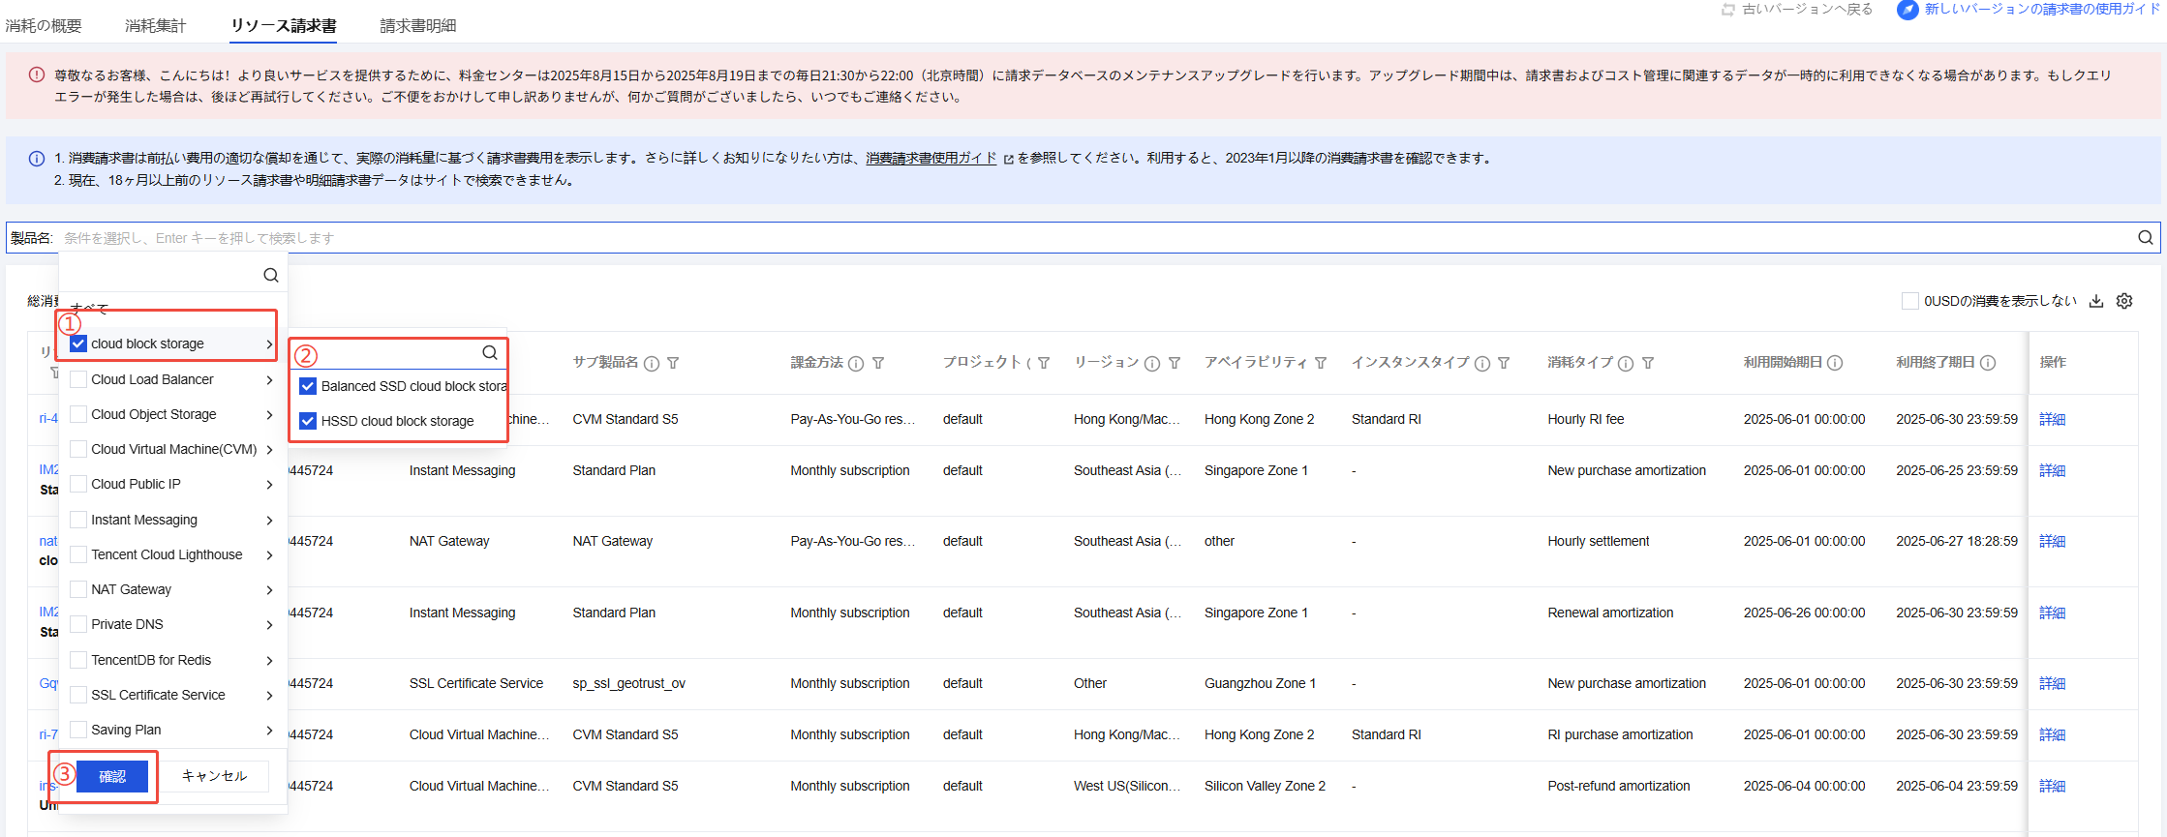Click filter icon for 消耗タイプ column
The image size is (2167, 837).
point(1648,363)
